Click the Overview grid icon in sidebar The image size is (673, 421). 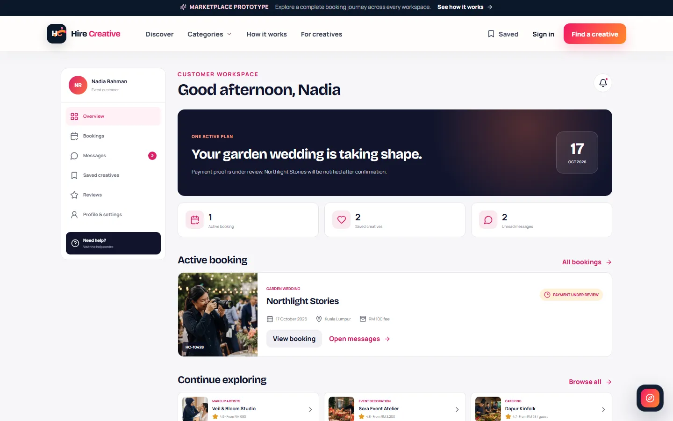74,116
